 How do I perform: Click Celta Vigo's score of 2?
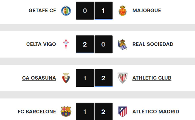(x=85, y=44)
